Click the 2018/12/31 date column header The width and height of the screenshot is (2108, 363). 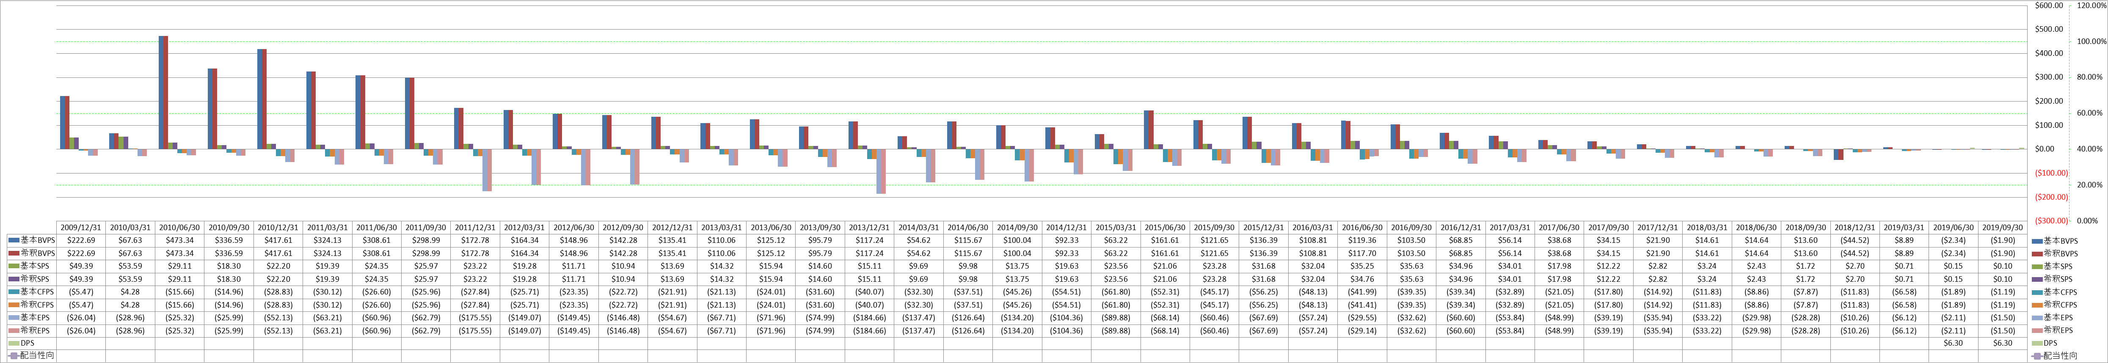1855,227
